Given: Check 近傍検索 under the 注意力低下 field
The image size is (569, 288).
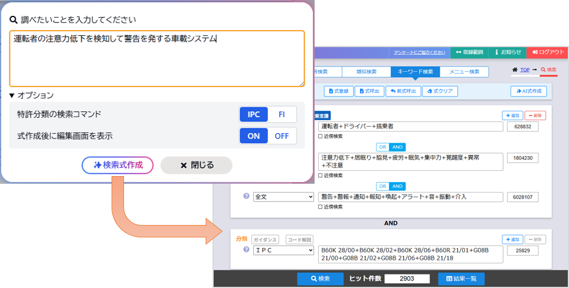Looking at the screenshot, I should [320, 176].
